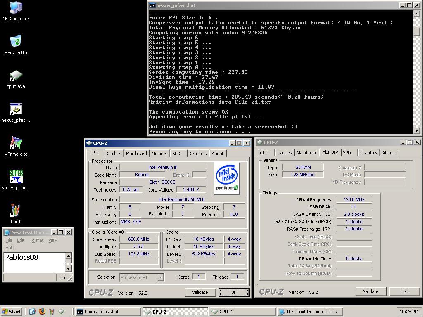Launch CPU-Z from quick launch bar
The width and height of the screenshot is (423, 317).
pos(62,312)
